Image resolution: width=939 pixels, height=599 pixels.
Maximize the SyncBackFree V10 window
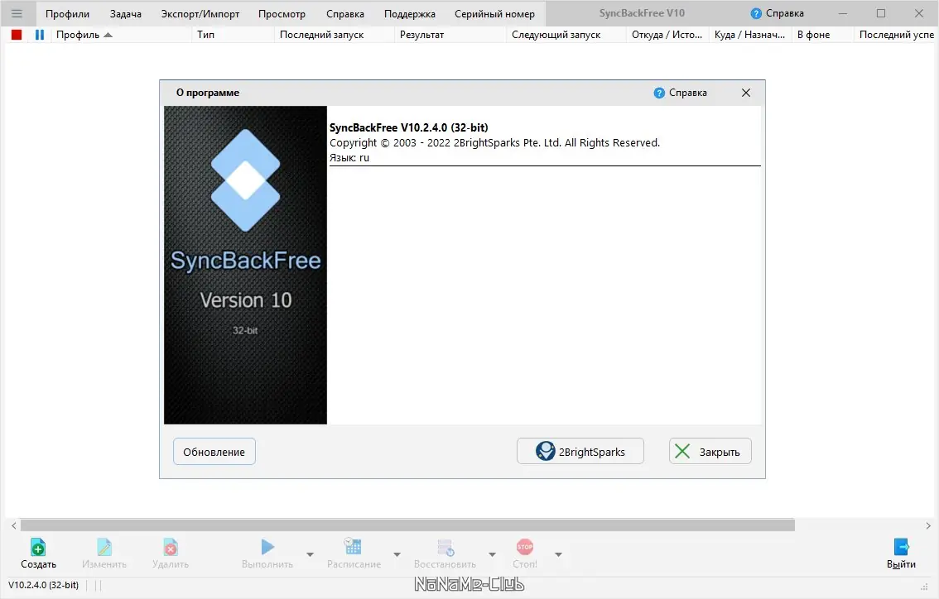click(x=881, y=13)
